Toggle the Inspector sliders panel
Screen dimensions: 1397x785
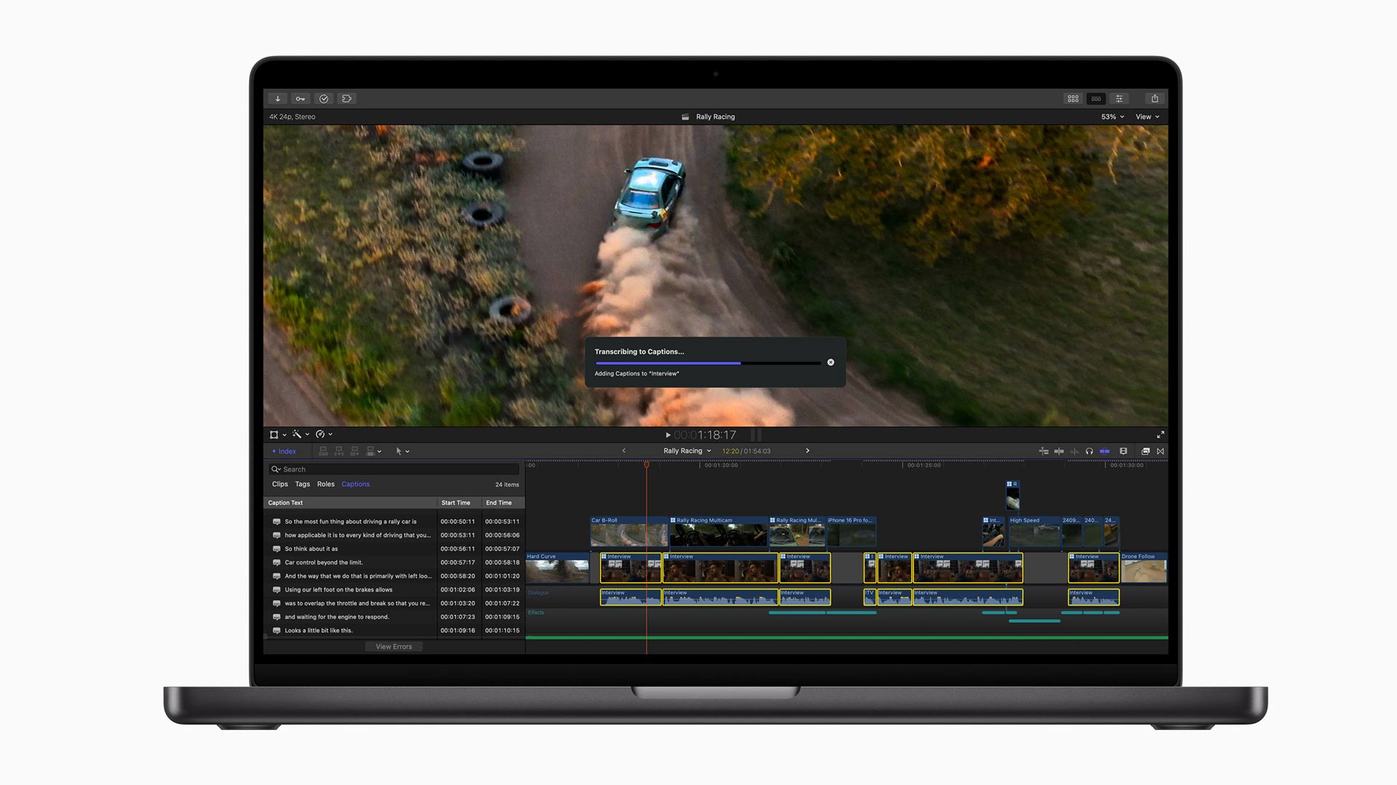[x=1119, y=99]
